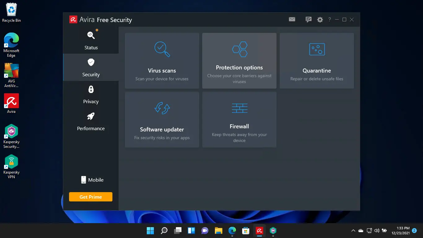The height and width of the screenshot is (238, 423).
Task: Click the Kaspersky taskbar icon
Action: 273,231
